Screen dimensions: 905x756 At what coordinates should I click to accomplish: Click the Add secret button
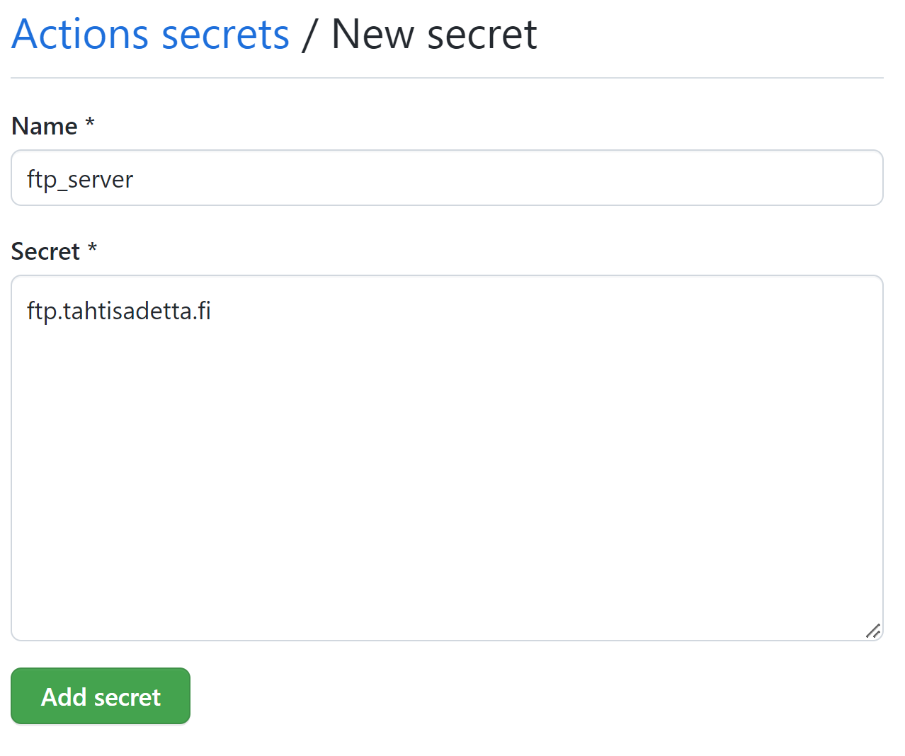[101, 696]
